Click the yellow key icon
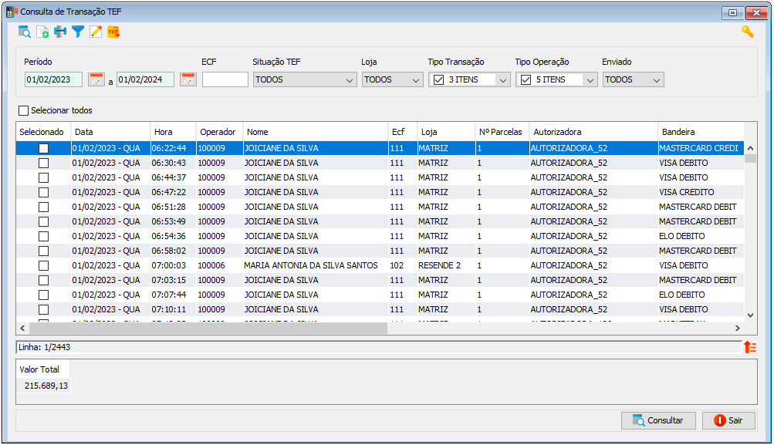This screenshot has height=445, width=774. [747, 32]
